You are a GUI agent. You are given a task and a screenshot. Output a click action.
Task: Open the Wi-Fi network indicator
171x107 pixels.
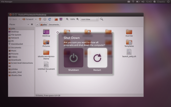point(133,2)
